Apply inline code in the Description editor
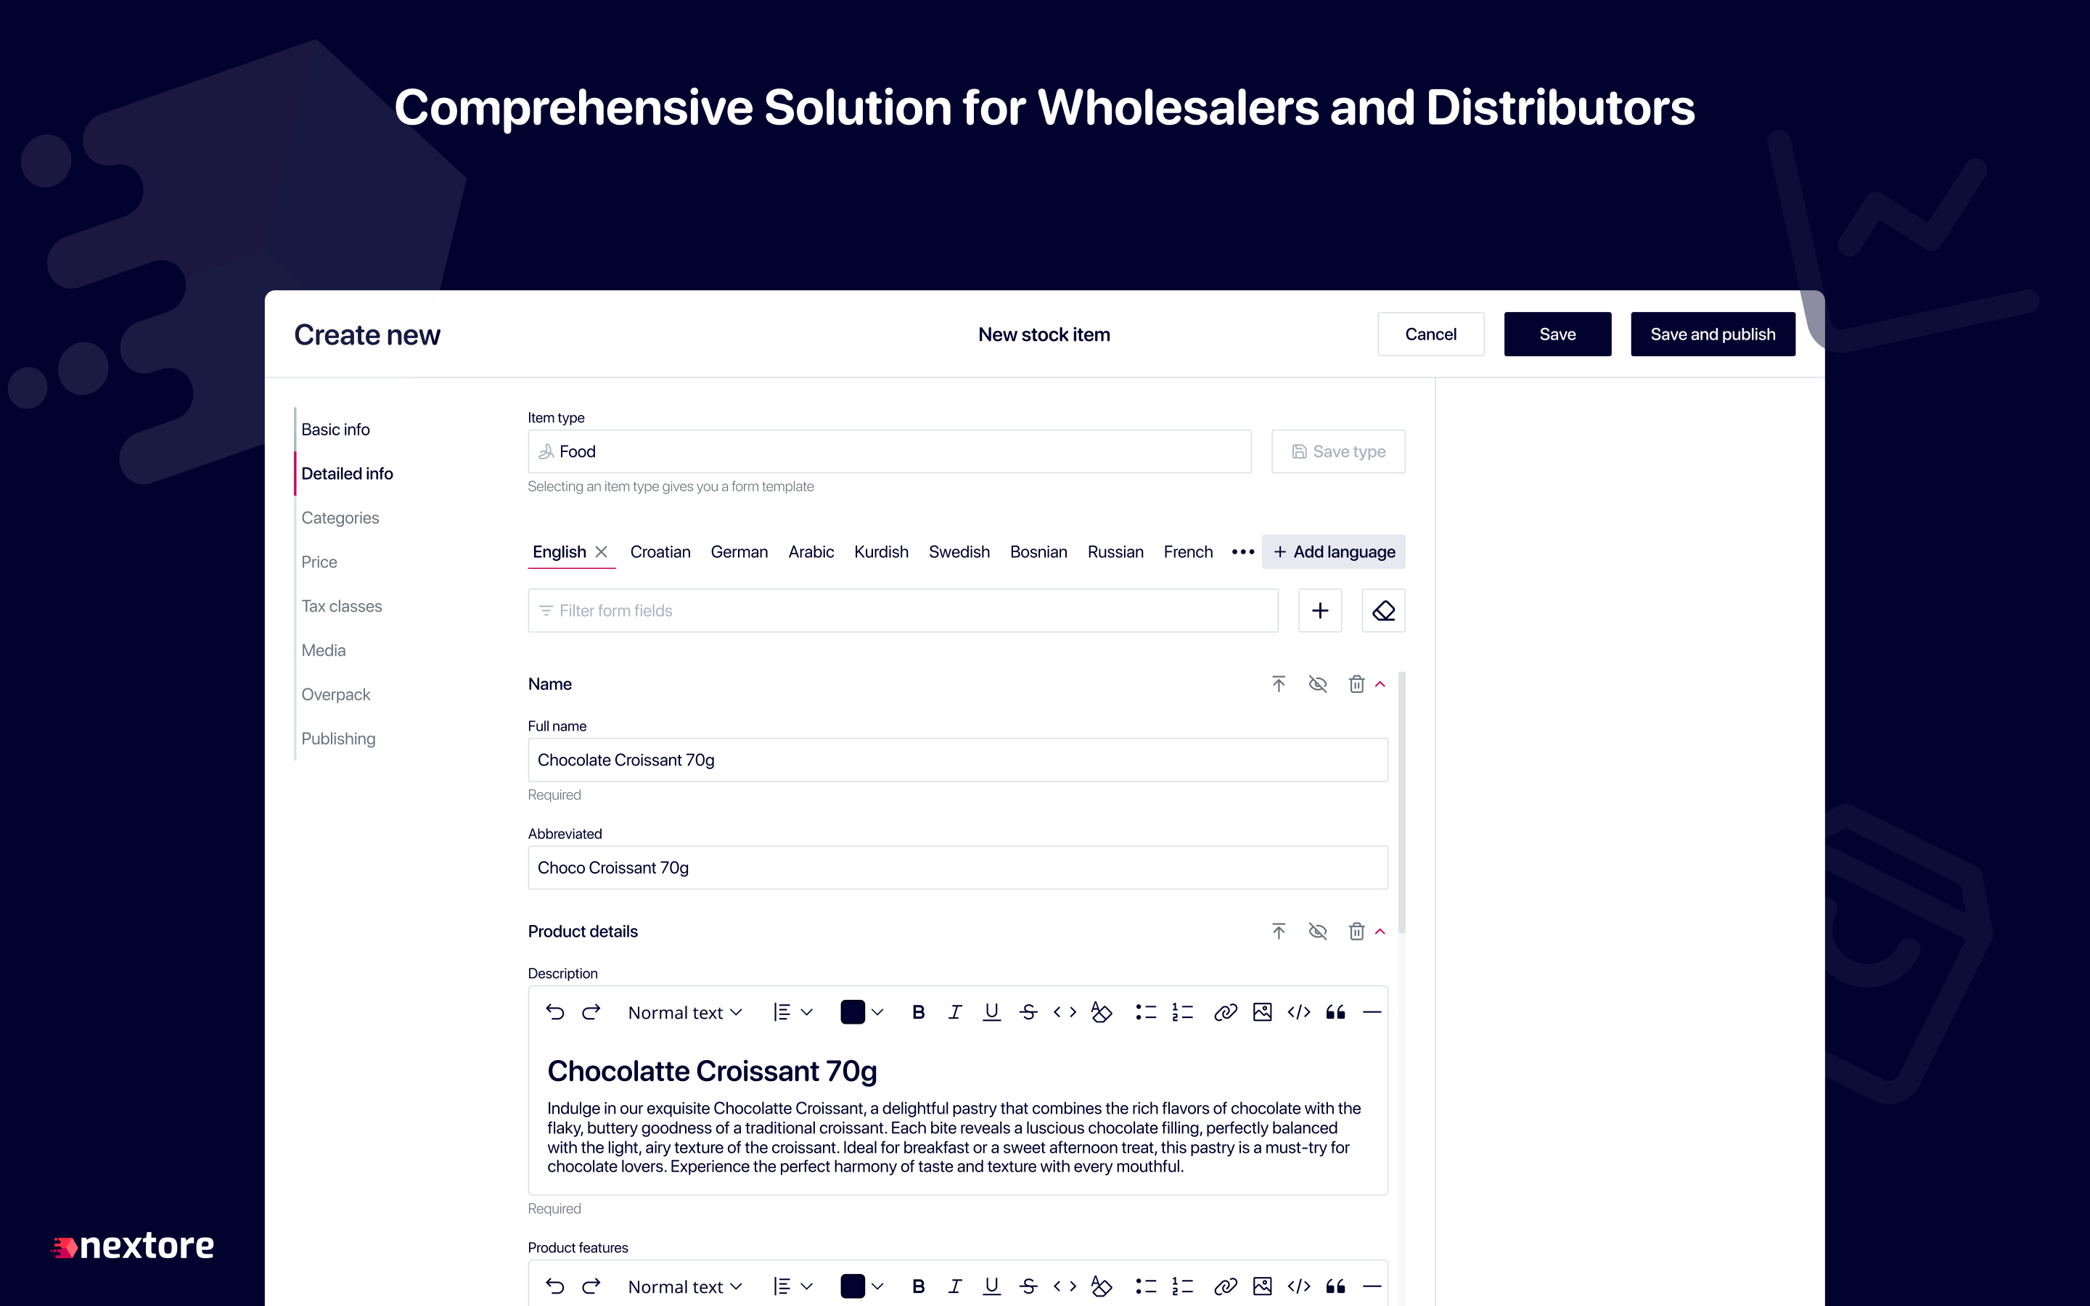The image size is (2090, 1306). coord(1065,1011)
